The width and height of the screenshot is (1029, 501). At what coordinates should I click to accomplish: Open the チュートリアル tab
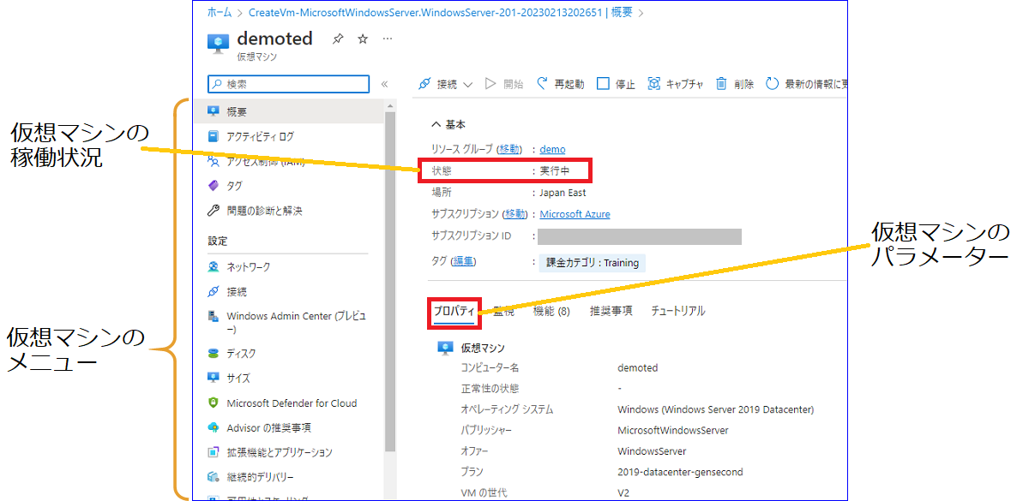coord(677,311)
